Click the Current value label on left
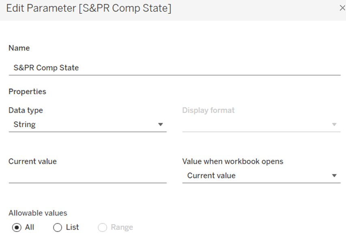 (32, 161)
